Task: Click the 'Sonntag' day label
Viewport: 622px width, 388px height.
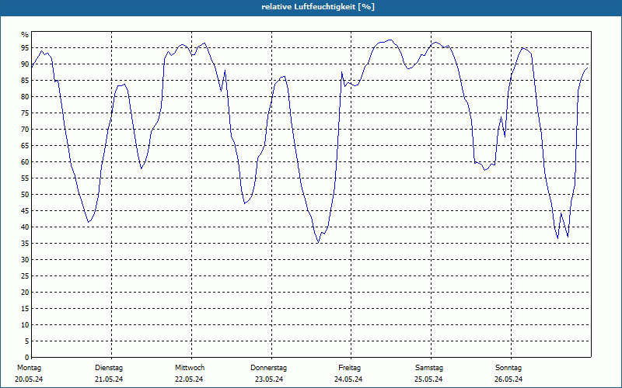Action: (508, 368)
